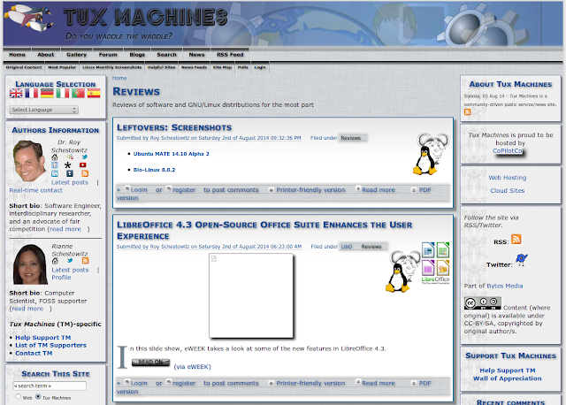Open News Feeds in secondary menu
Image resolution: width=566 pixels, height=405 pixels.
pos(194,67)
